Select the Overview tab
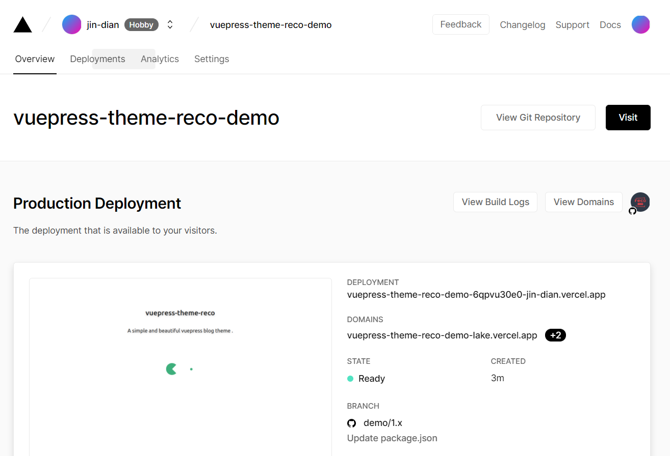 tap(35, 59)
